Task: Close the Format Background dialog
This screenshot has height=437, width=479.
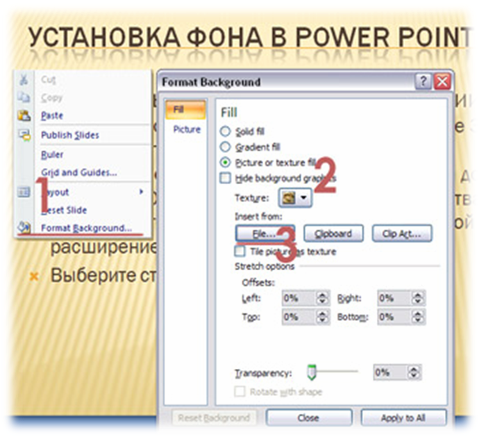Action: pos(442,81)
